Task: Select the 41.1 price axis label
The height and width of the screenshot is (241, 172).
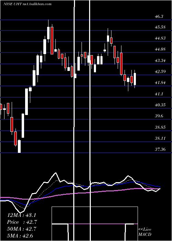Action: (159, 94)
